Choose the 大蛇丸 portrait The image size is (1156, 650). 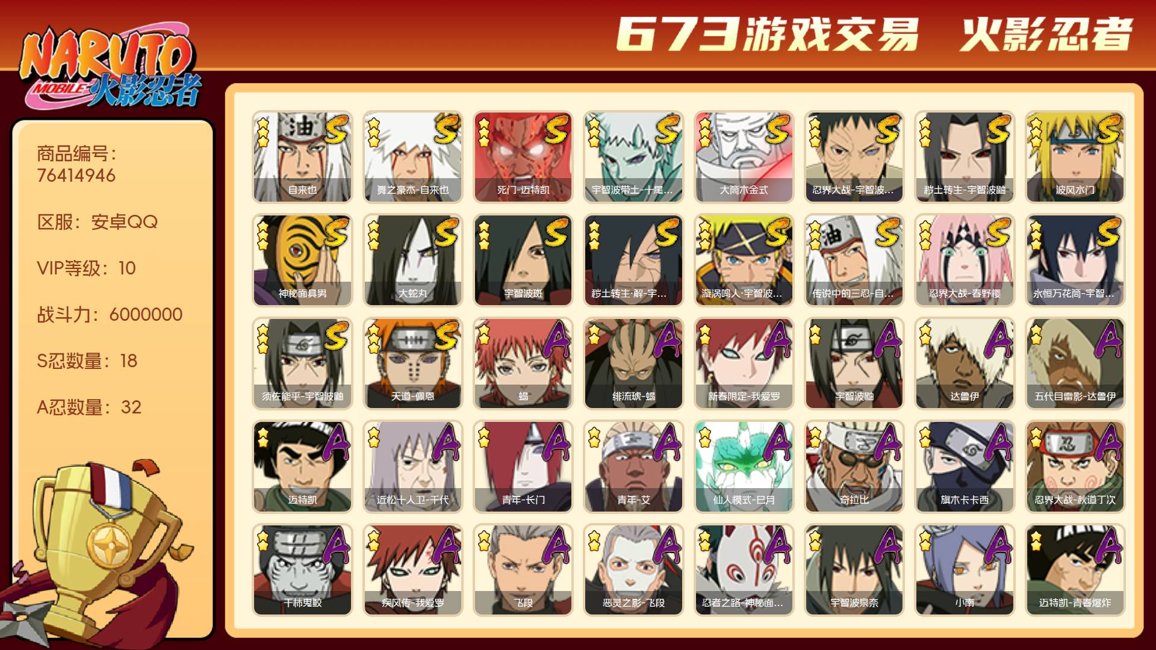tap(412, 261)
